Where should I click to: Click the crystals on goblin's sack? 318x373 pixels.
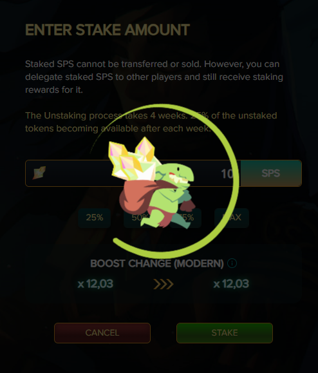click(135, 159)
